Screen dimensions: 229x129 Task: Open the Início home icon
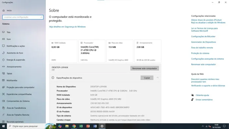coord(4,10)
